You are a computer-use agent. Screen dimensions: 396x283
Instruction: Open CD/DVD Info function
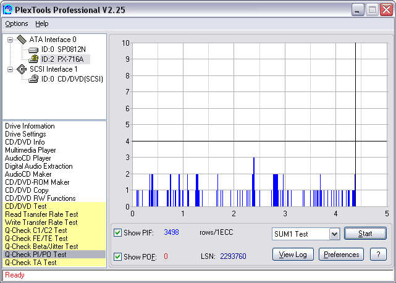coord(25,142)
